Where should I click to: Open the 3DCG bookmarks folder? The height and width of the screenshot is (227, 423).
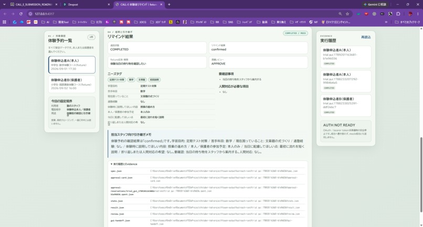(x=140, y=22)
